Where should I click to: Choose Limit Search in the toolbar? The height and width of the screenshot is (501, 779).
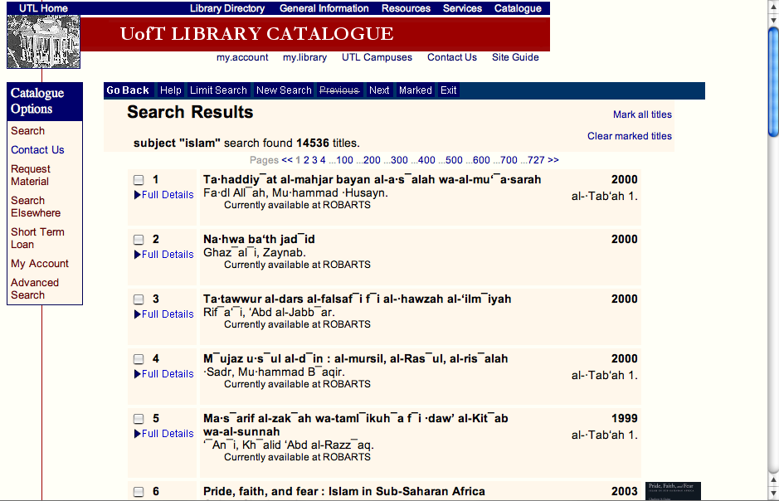click(x=218, y=90)
